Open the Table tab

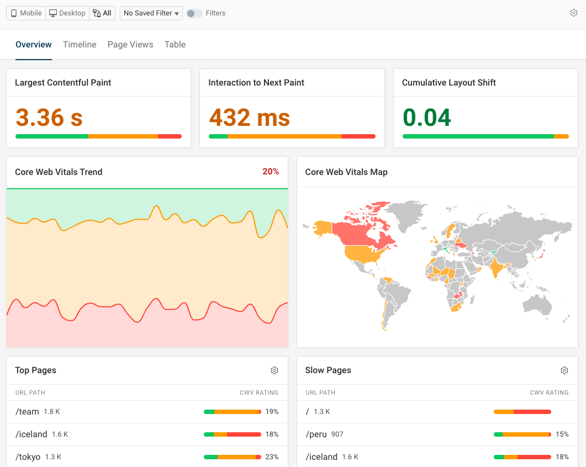pos(175,45)
